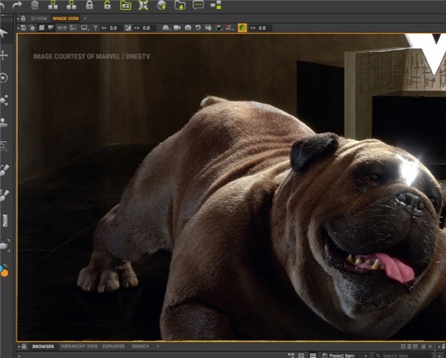Screen dimensions: 446x358
Task: Click the redo arrow icon
Action: (16, 5)
